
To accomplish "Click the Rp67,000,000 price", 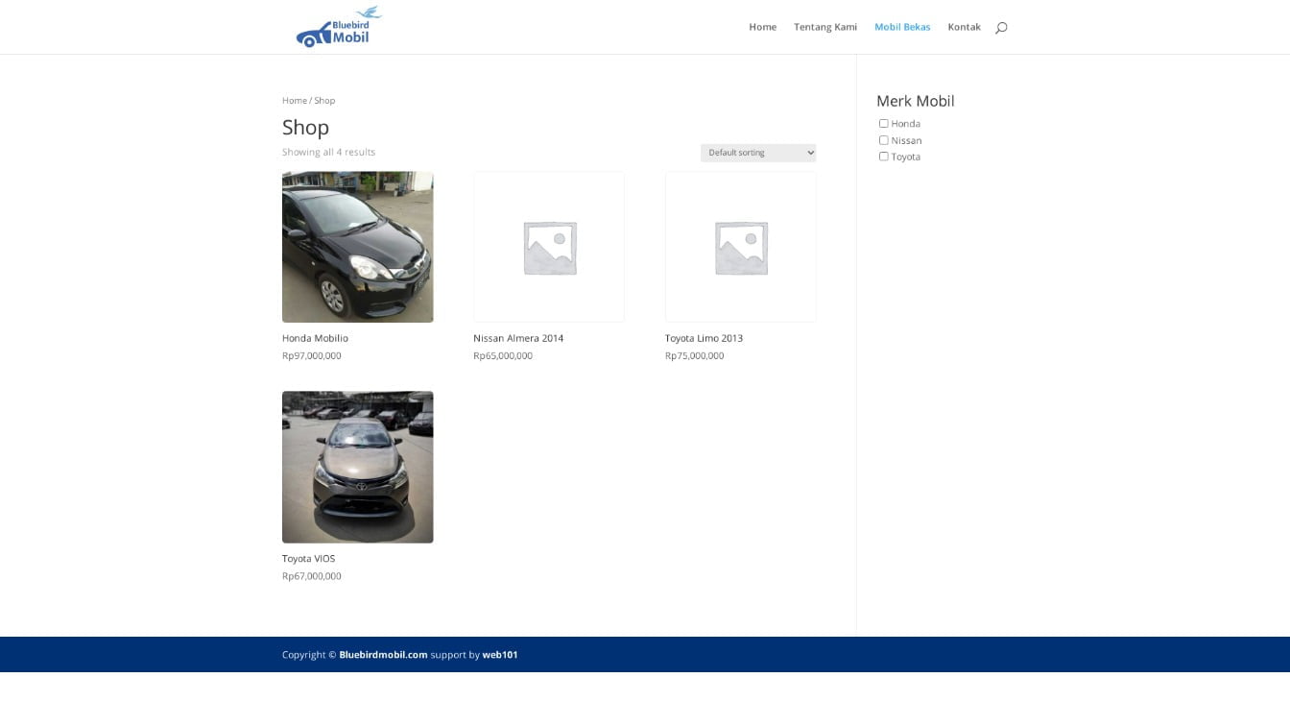I will pyautogui.click(x=312, y=576).
